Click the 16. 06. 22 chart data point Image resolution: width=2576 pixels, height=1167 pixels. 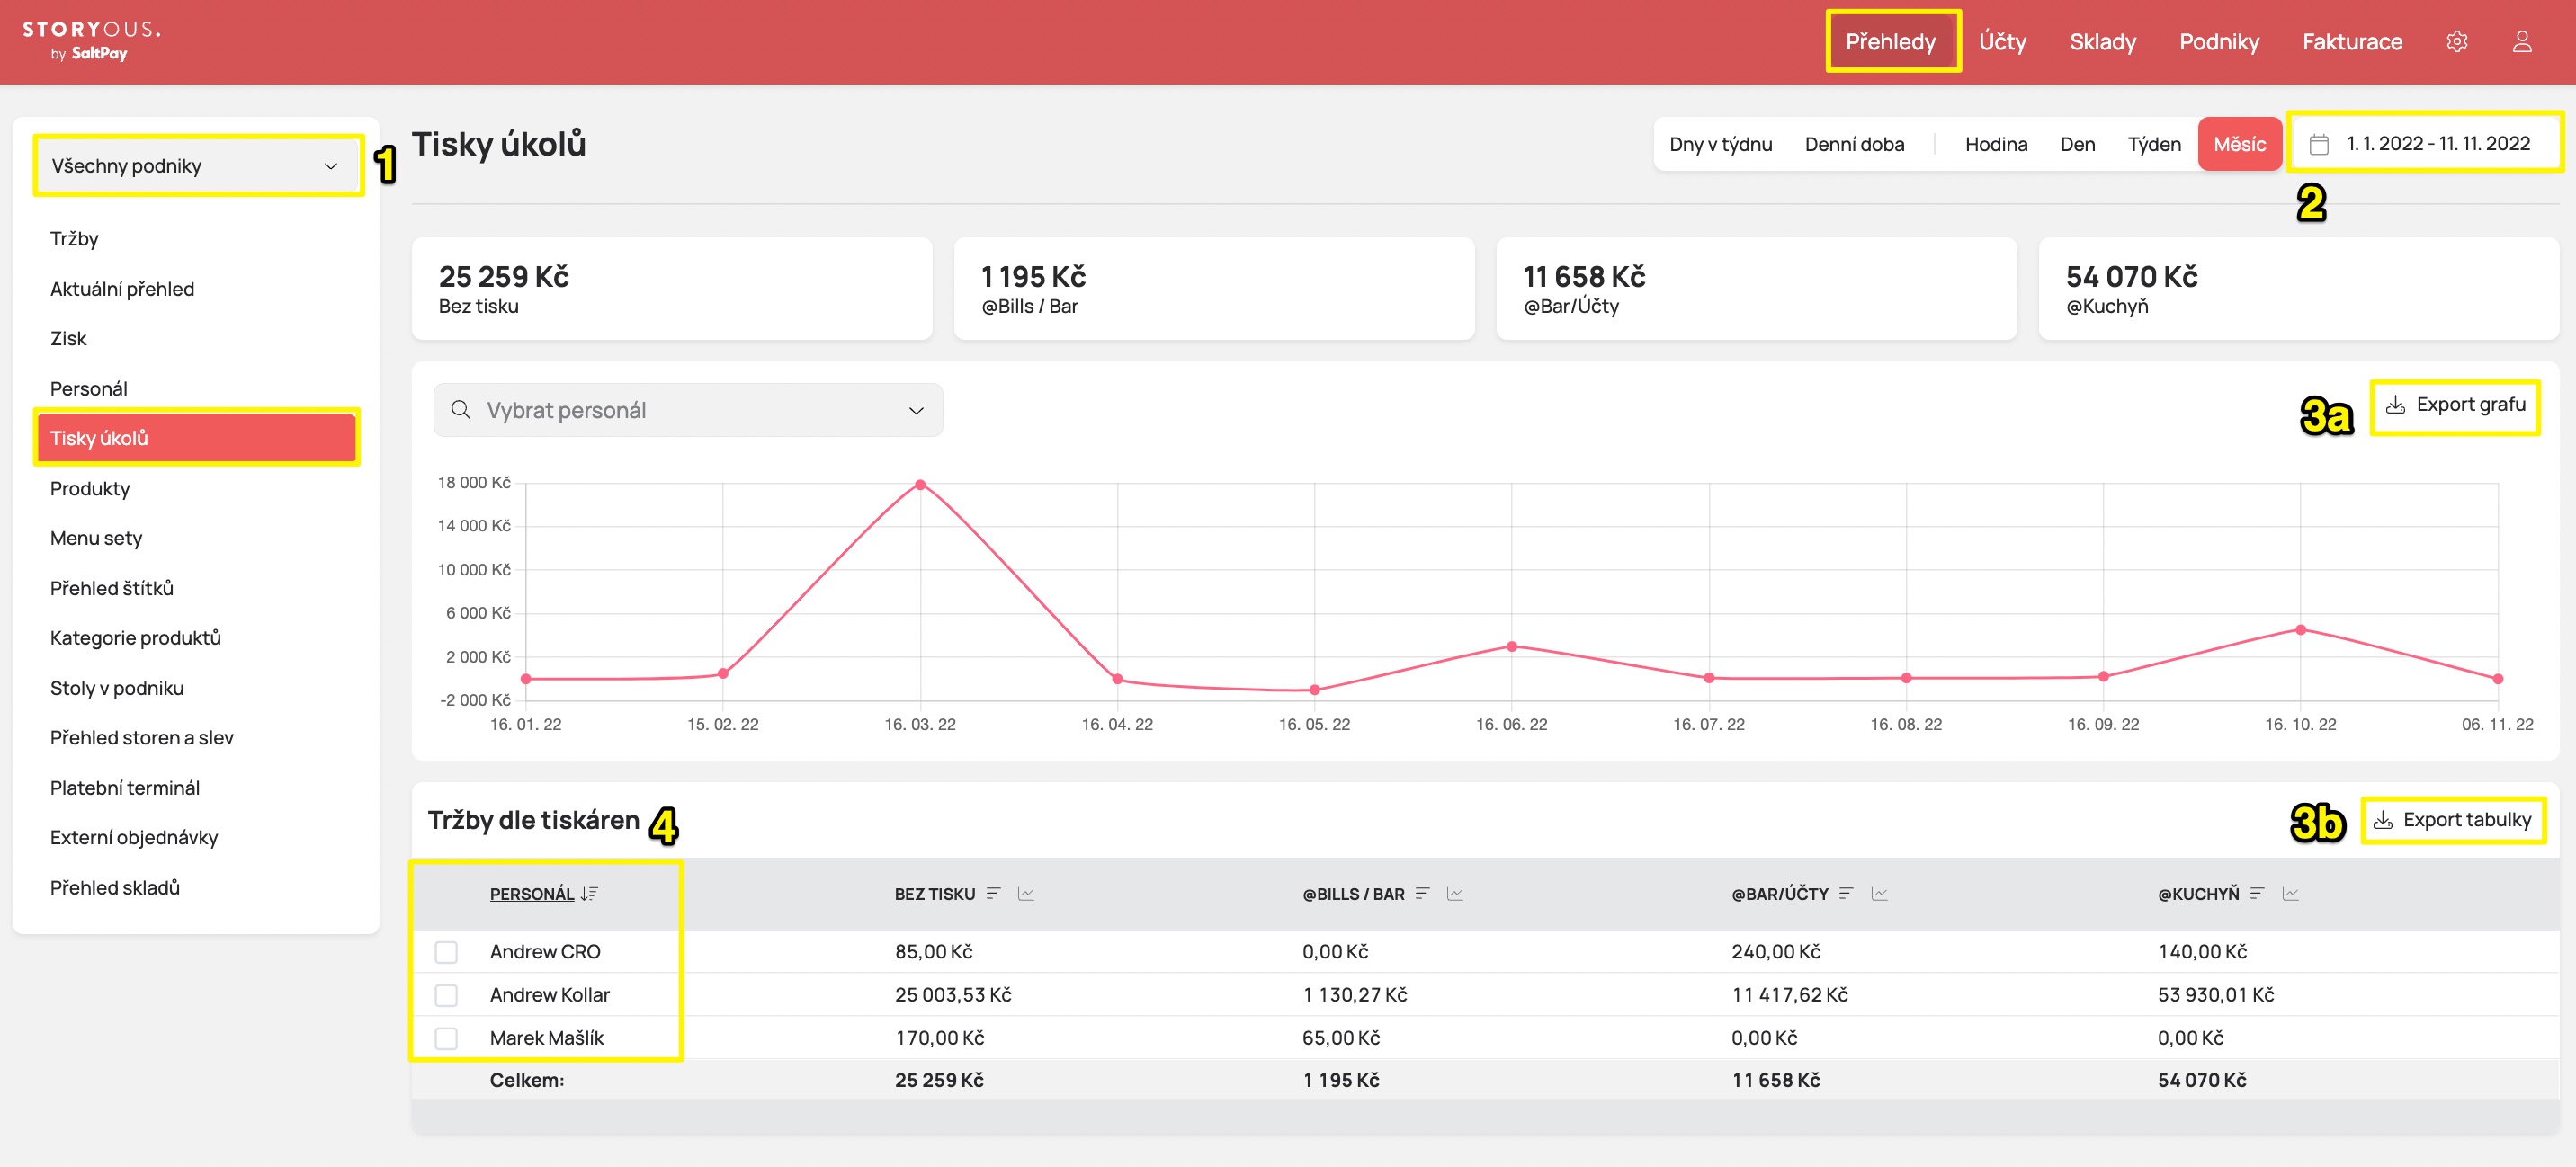point(1512,647)
